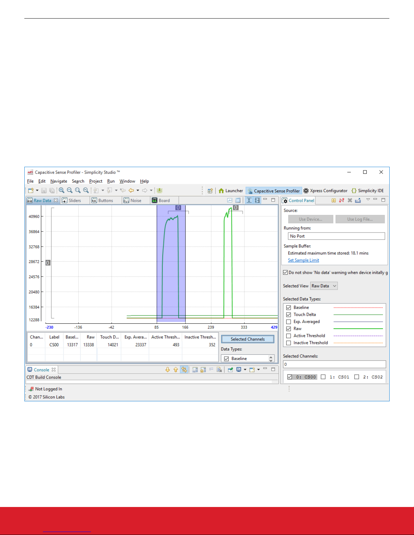Screen dimensions: 414x535
Task: Check channel 2: CS02
Action: coord(357,377)
